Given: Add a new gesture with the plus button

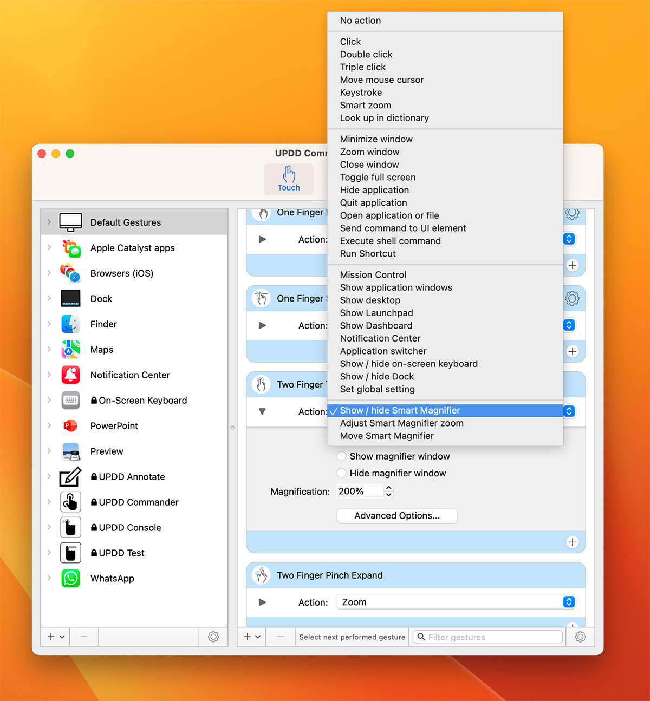Looking at the screenshot, I should point(248,637).
